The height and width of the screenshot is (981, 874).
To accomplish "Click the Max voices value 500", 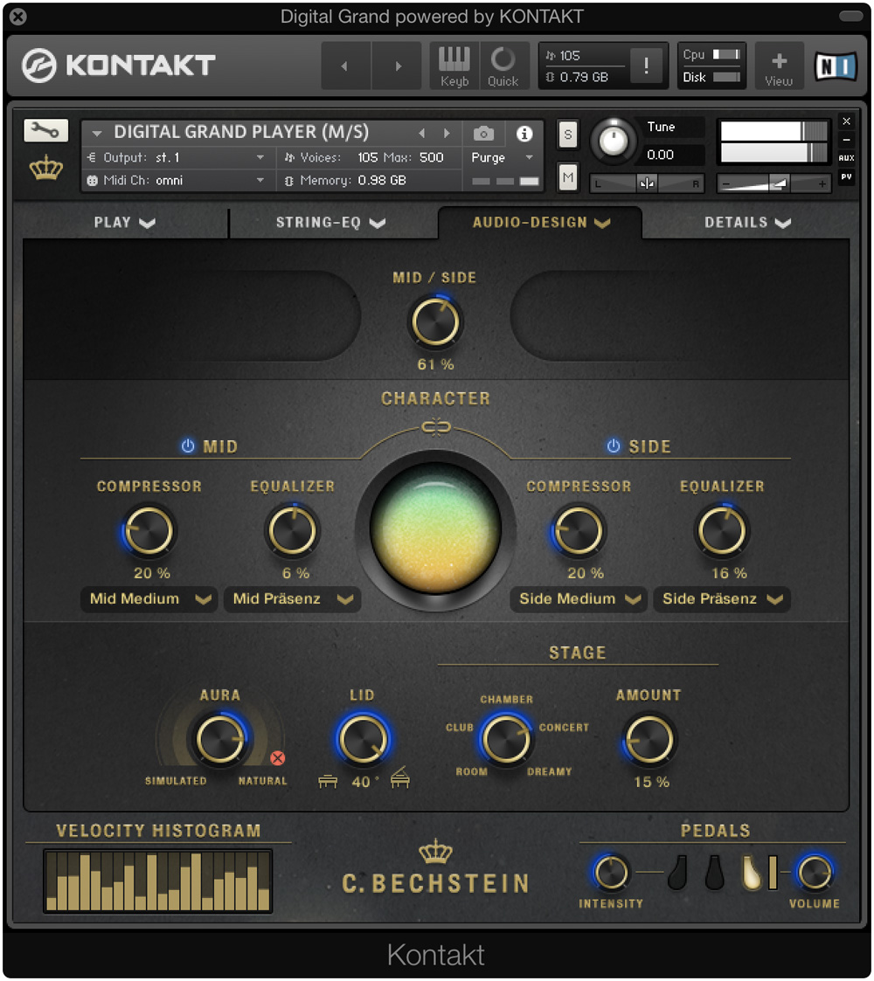I will (x=432, y=157).
